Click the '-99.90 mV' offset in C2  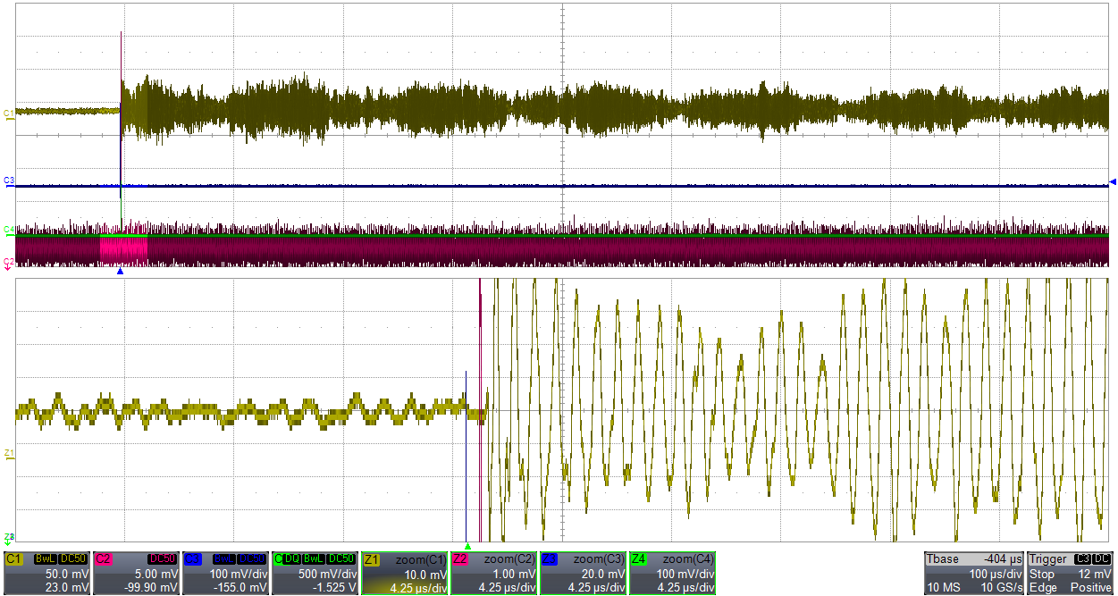pyautogui.click(x=152, y=587)
